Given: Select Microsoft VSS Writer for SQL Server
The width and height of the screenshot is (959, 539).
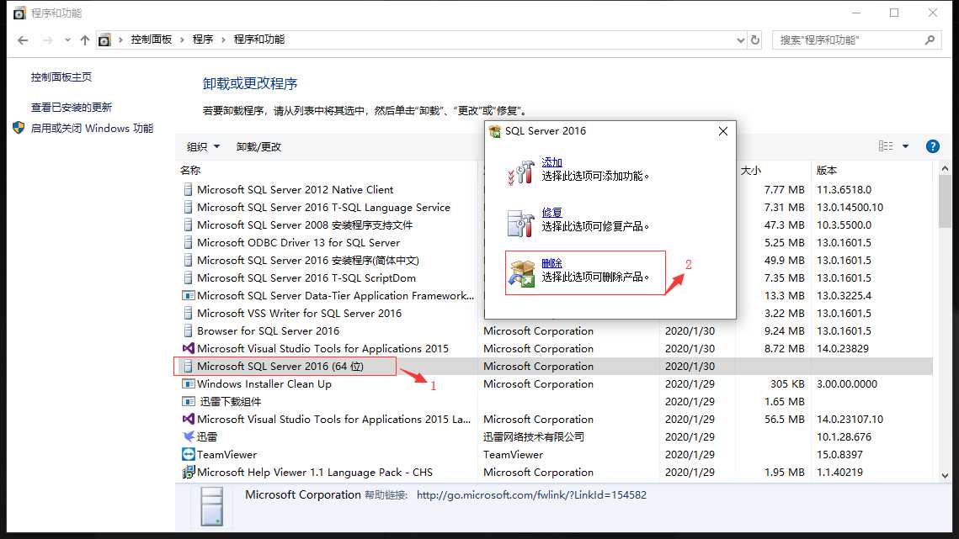Looking at the screenshot, I should point(299,314).
